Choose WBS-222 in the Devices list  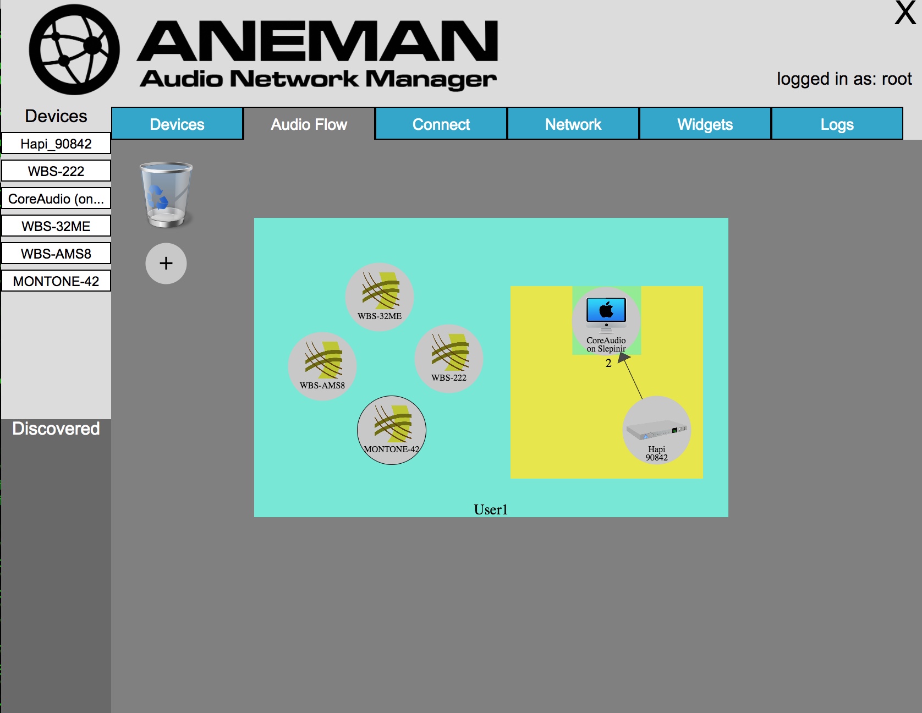tap(56, 171)
